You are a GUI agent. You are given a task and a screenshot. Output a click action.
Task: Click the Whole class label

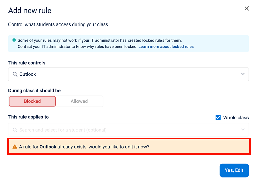click(236, 117)
